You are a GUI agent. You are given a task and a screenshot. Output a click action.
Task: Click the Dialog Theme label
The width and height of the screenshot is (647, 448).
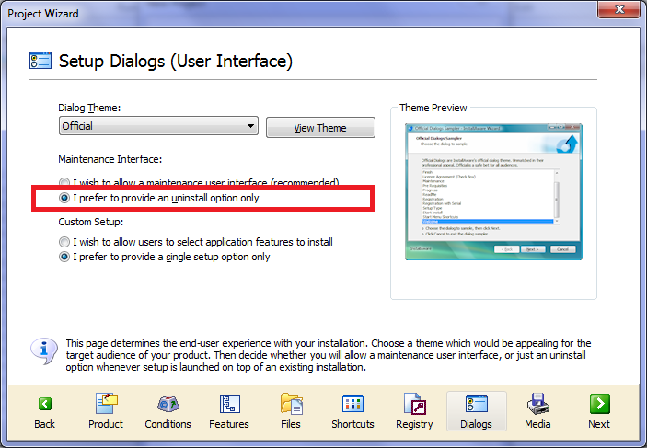pyautogui.click(x=89, y=108)
